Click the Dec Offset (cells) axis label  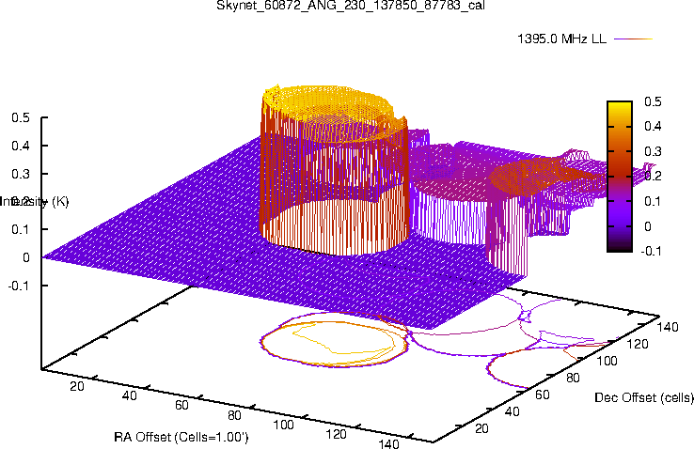pos(644,397)
